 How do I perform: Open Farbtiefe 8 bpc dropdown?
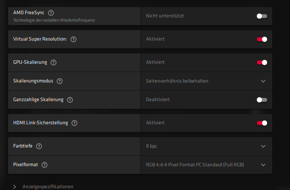tap(263, 146)
